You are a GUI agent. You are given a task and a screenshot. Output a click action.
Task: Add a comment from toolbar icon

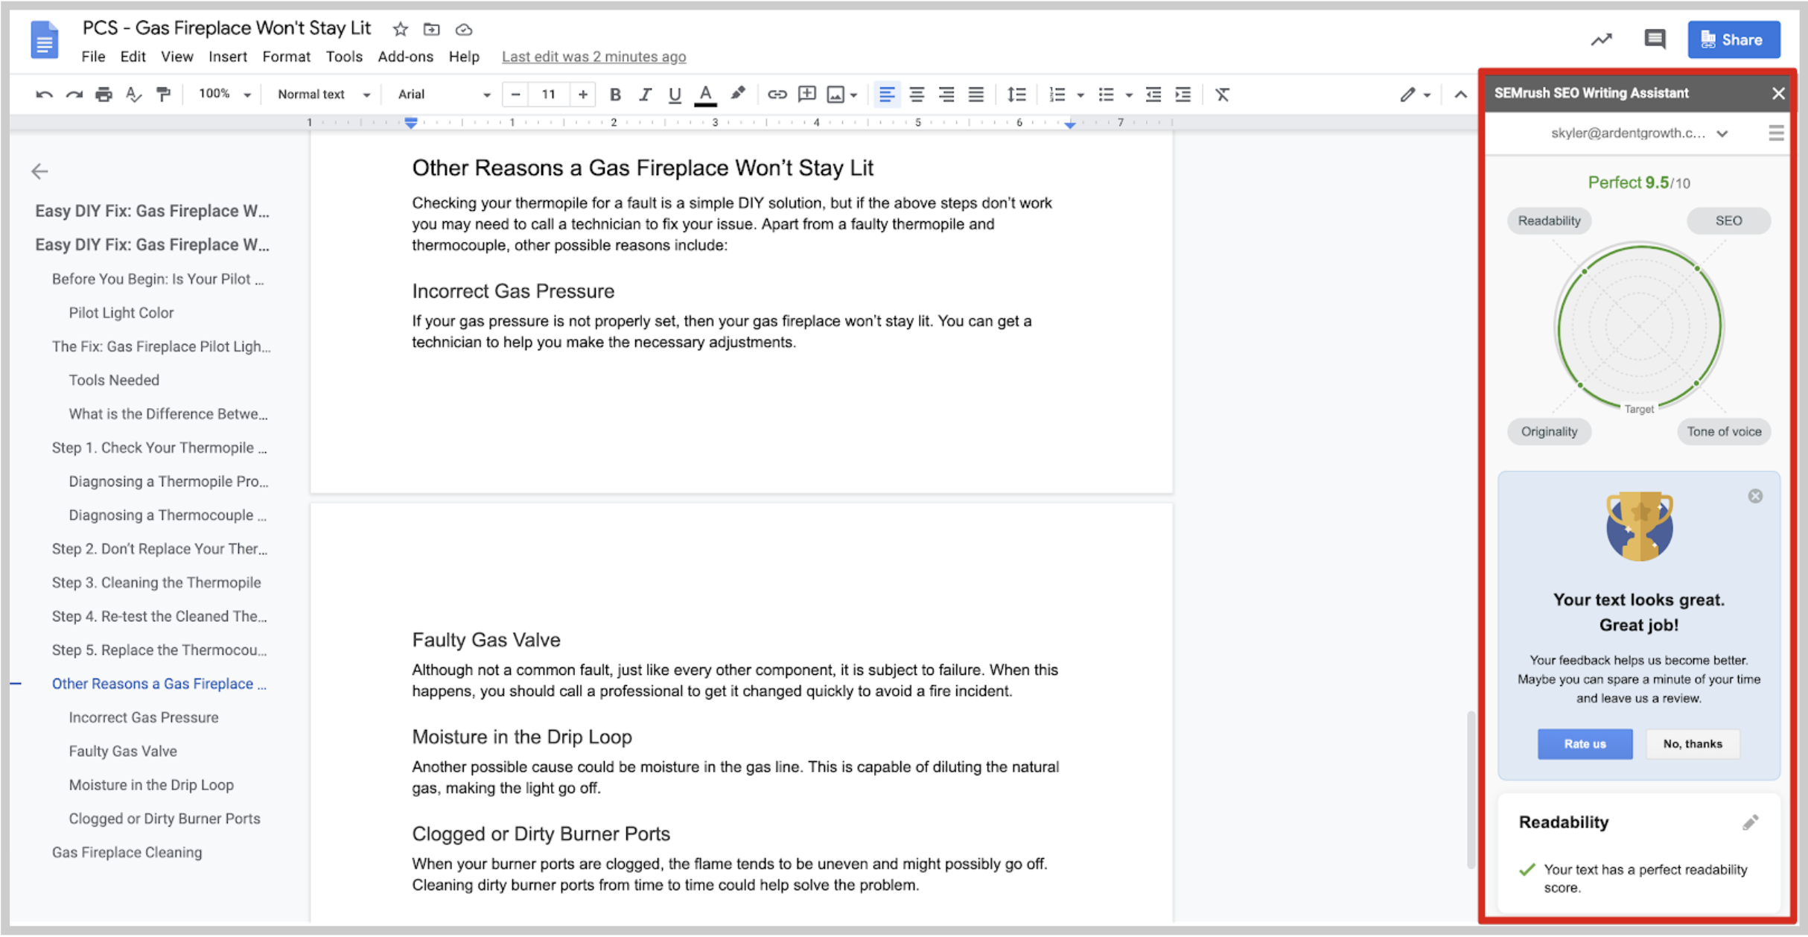[x=806, y=95]
